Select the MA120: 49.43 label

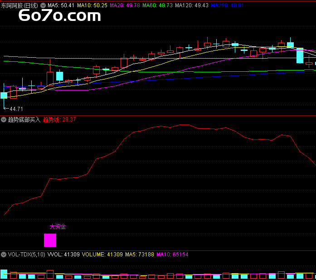192,5
